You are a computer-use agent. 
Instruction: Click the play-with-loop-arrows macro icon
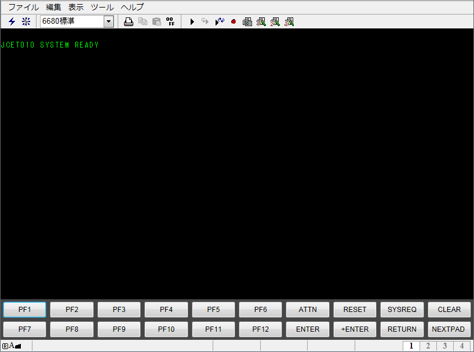pos(220,21)
